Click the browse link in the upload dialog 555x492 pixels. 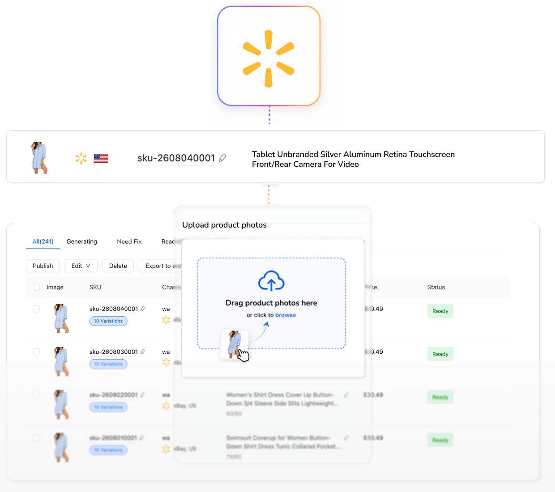coord(286,315)
